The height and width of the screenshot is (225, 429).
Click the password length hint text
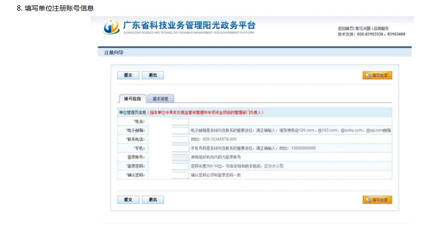click(237, 166)
